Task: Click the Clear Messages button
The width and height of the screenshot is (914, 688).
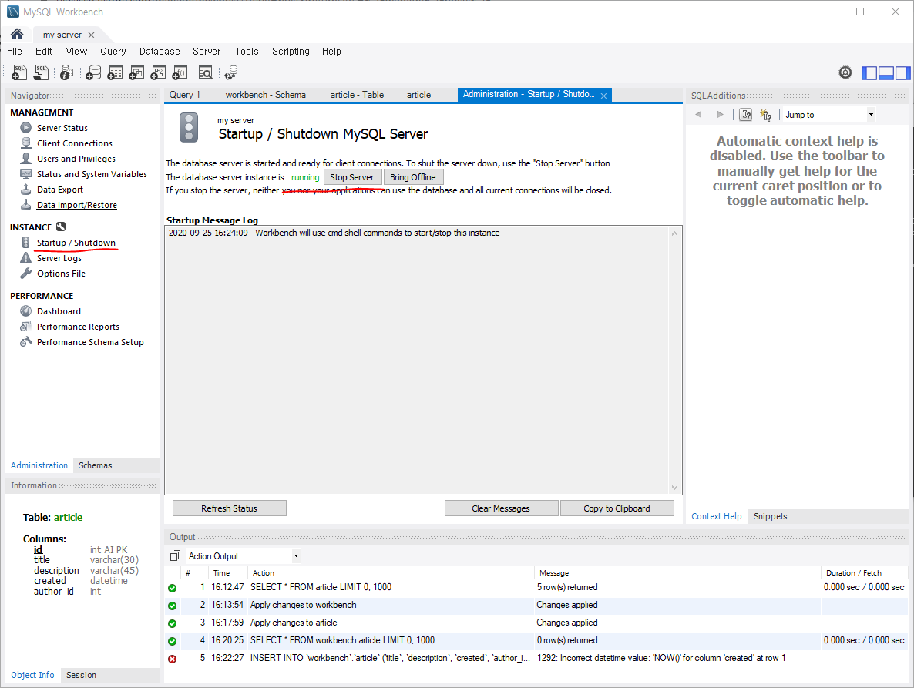Action: [x=501, y=508]
